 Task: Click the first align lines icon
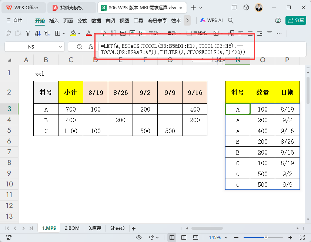[241, 33]
